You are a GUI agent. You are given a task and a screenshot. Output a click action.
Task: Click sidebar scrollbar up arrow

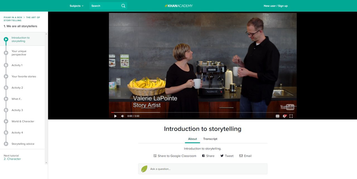pos(46,34)
